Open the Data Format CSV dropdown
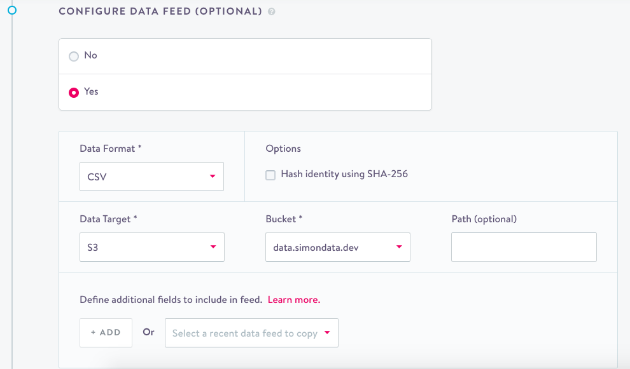Screen dimensions: 630x369 click(x=151, y=177)
